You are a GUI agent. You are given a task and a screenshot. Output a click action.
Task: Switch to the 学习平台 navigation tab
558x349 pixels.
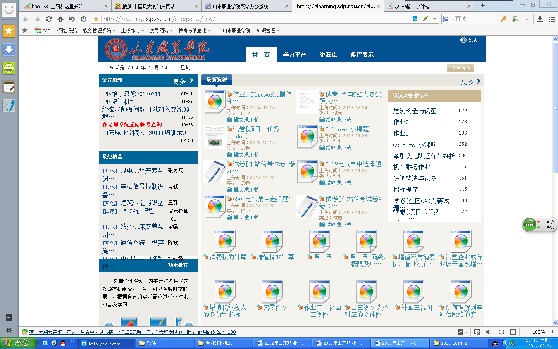point(294,55)
